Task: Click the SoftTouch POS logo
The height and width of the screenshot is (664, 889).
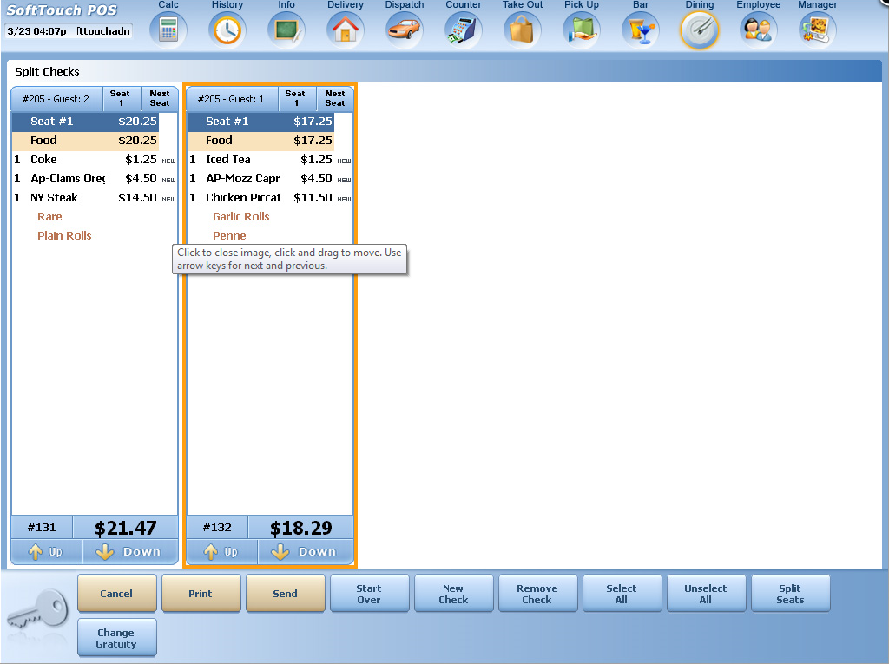Action: click(x=62, y=10)
